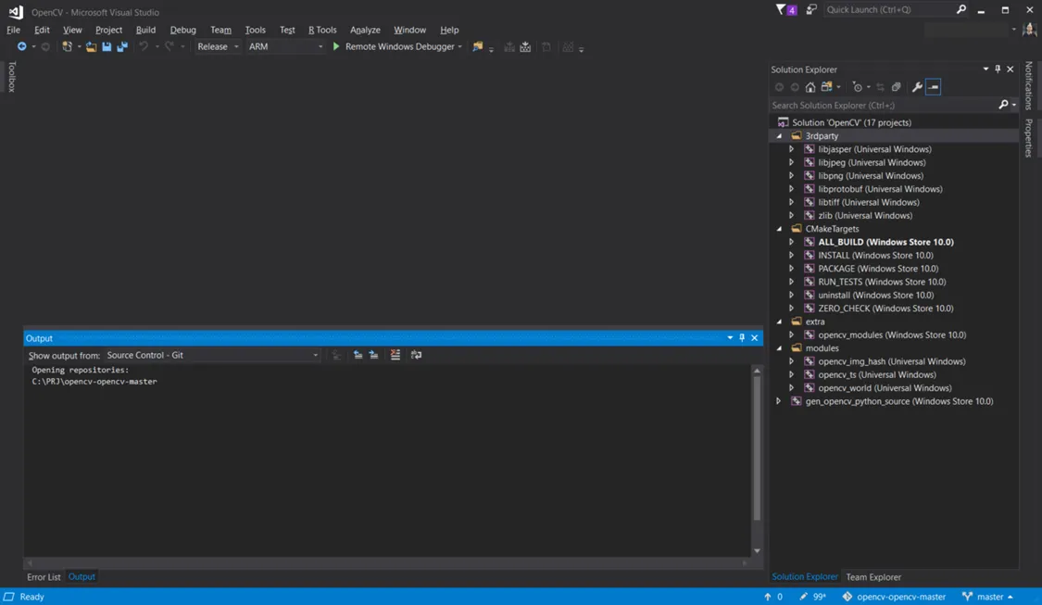The image size is (1042, 605).
Task: Click the Home icon in Solution Explorer
Action: point(810,87)
